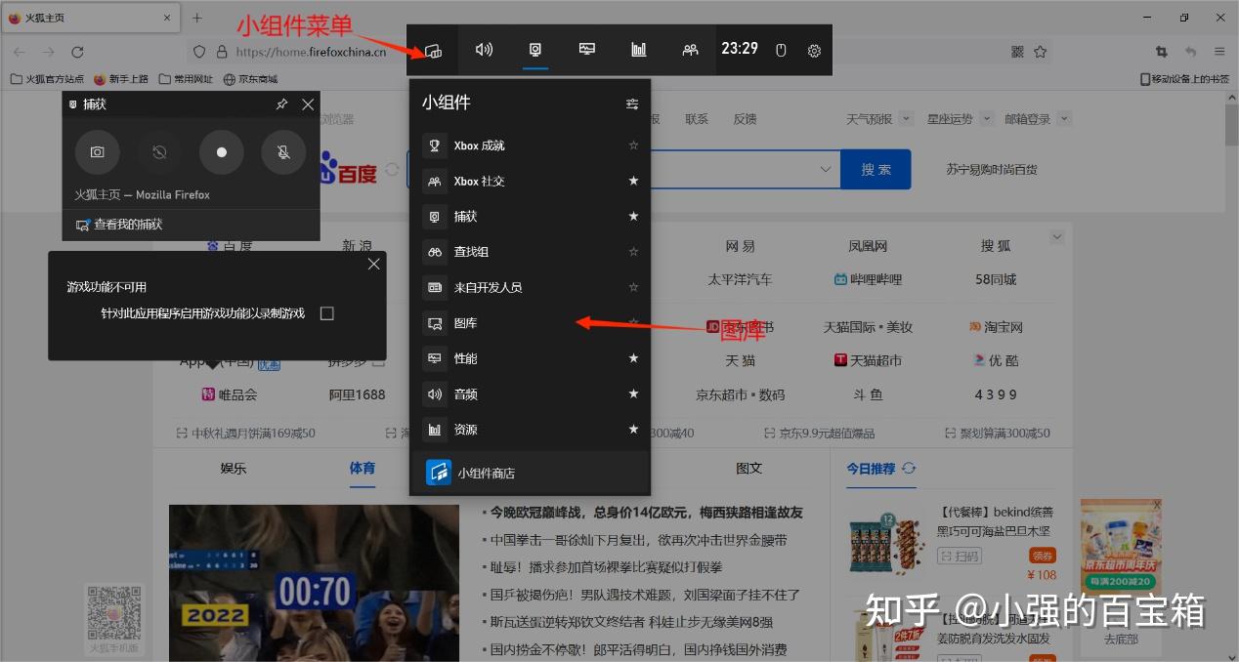Open the performance widget in Game Bar

[x=587, y=49]
